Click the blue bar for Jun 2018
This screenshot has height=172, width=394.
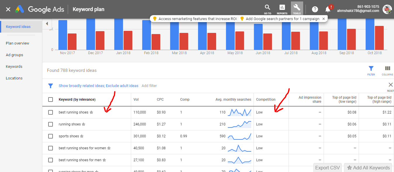pos(258,37)
